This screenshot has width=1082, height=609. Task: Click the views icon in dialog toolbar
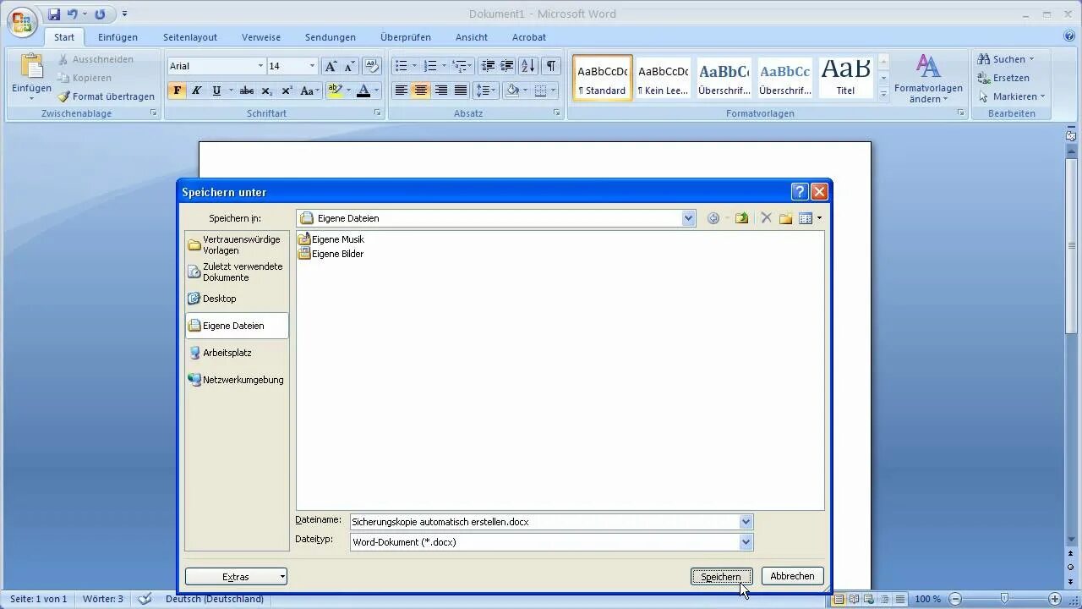pyautogui.click(x=806, y=218)
